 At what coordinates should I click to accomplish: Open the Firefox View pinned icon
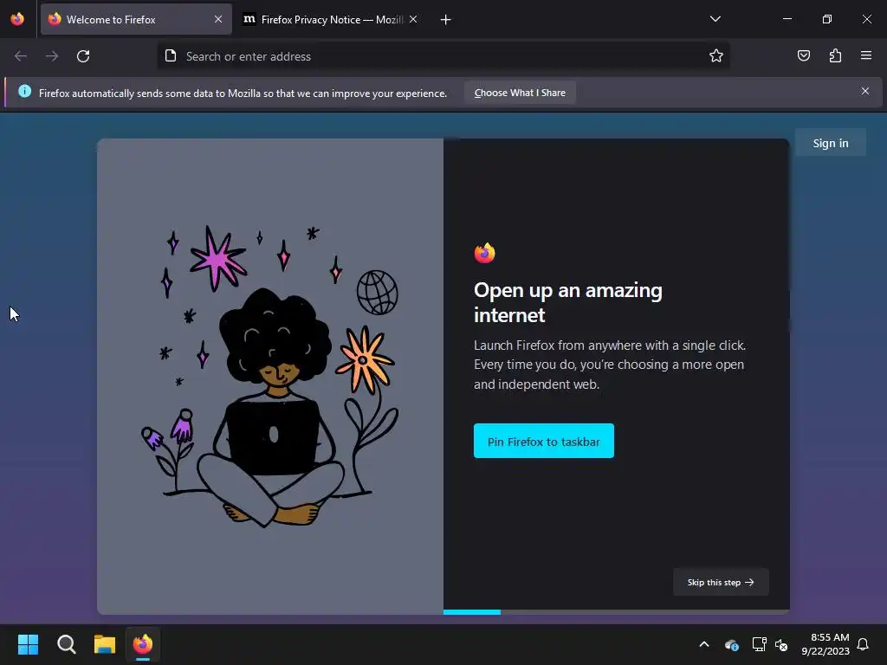17,19
